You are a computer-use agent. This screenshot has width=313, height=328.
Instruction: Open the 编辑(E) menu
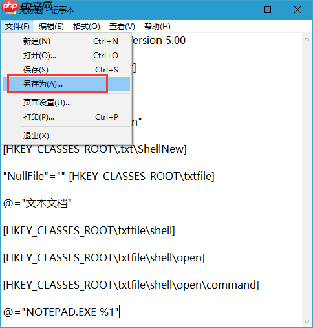51,27
